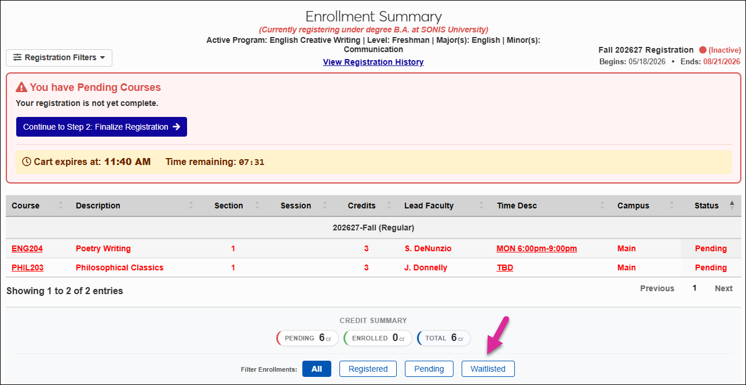Screen dimensions: 746x385
Task: Open the ENG204 course link
Action: (x=27, y=248)
